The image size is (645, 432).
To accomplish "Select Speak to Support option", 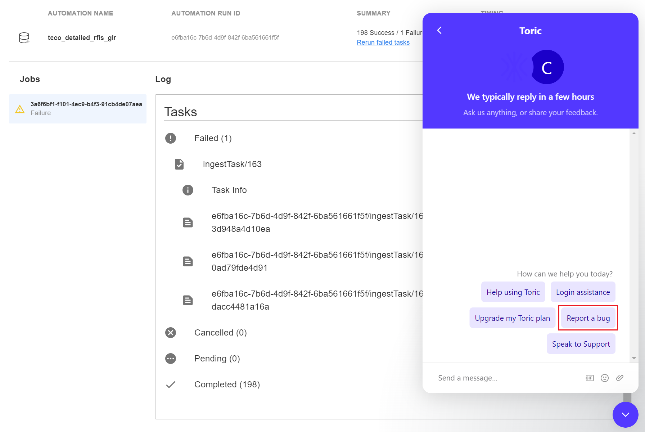I will [581, 344].
